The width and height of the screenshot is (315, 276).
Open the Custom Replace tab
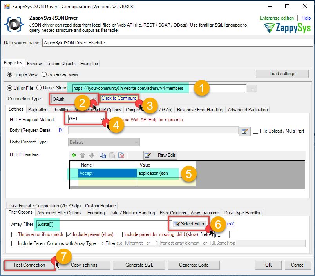100,206
